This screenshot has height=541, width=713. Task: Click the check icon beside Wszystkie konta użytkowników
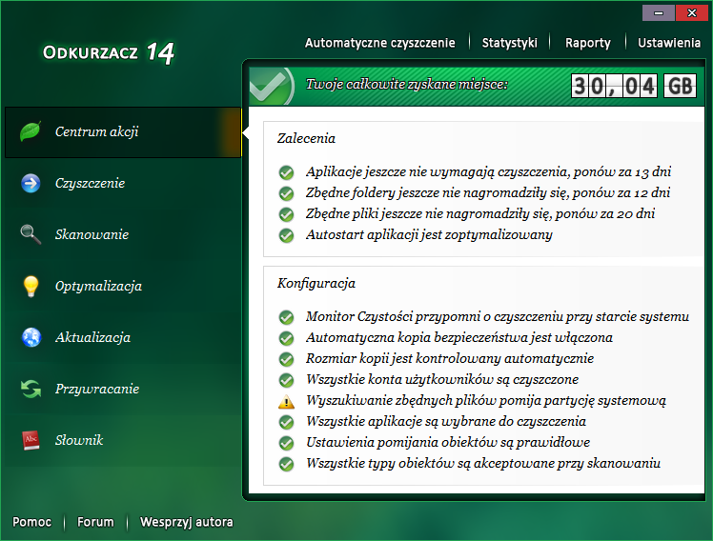pos(287,380)
